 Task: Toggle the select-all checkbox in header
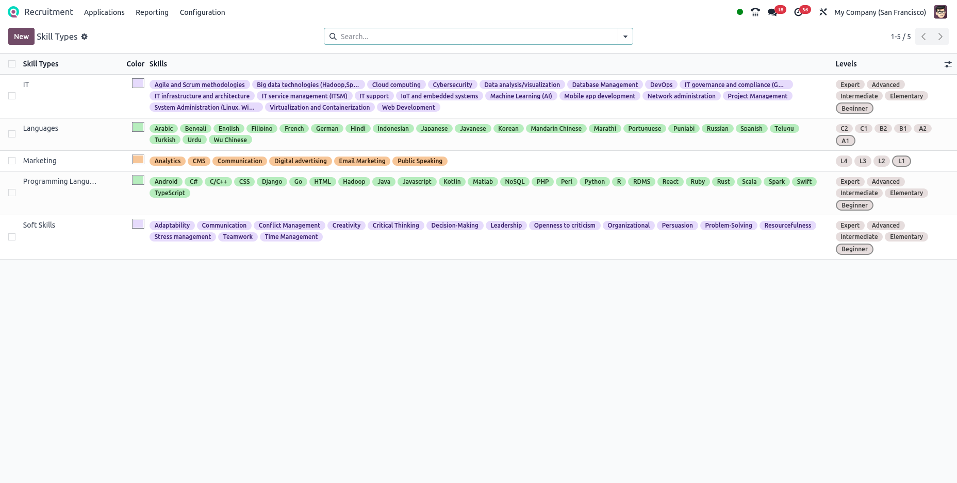[12, 64]
